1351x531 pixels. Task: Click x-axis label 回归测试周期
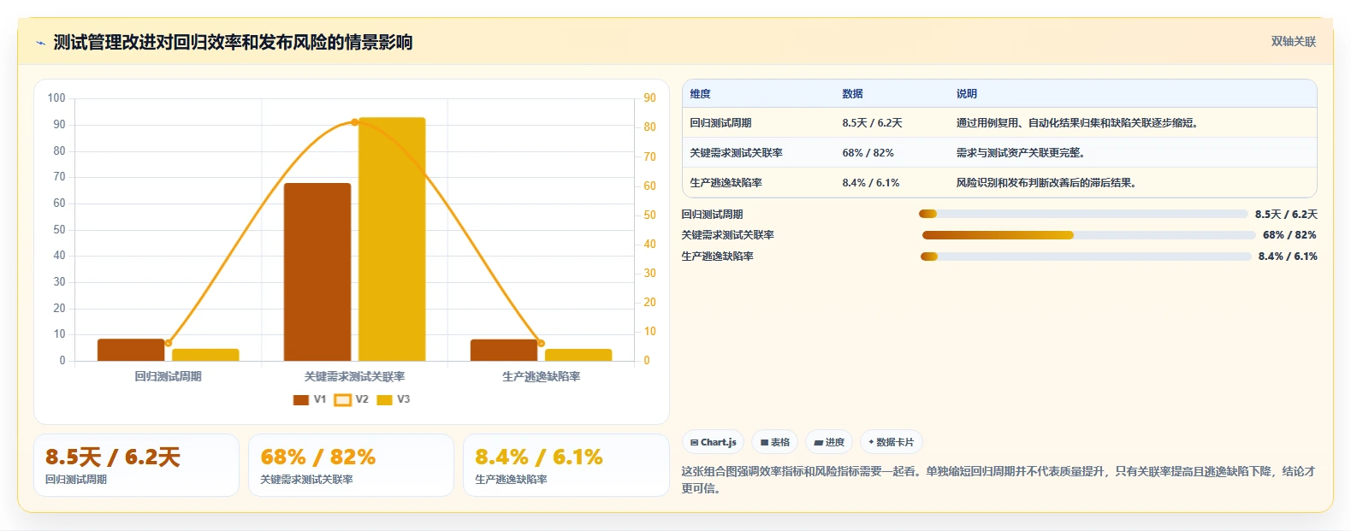click(x=168, y=376)
